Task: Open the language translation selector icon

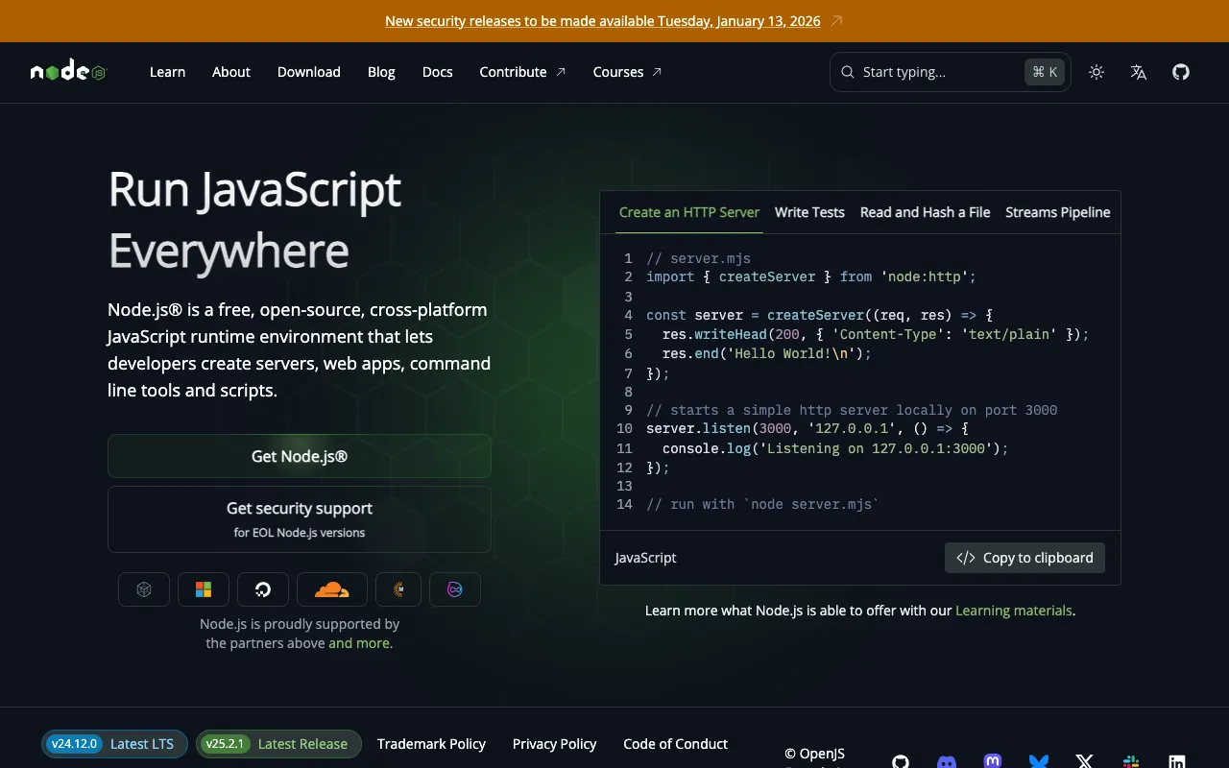Action: pyautogui.click(x=1138, y=71)
